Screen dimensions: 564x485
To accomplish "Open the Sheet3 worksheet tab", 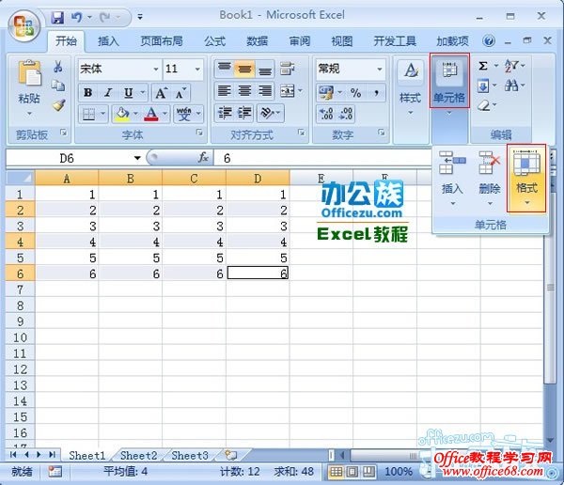I will 190,456.
